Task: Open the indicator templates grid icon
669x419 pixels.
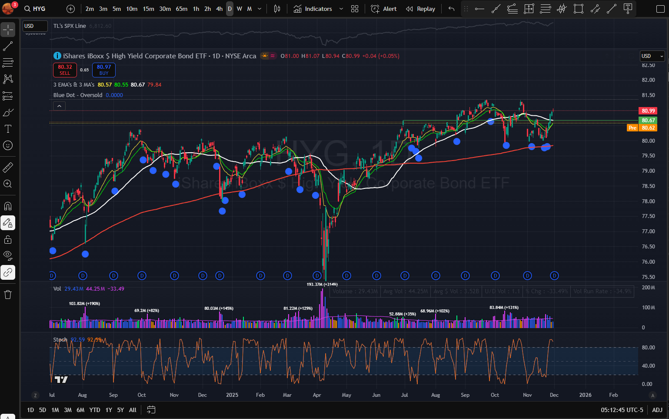Action: (x=355, y=9)
